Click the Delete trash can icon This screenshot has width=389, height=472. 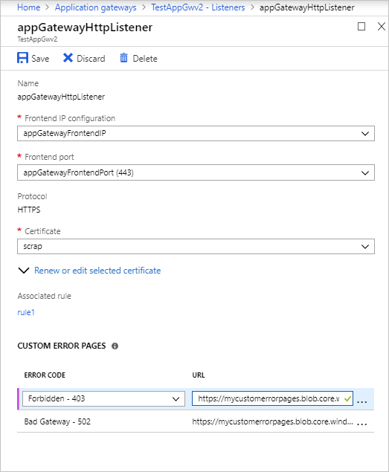click(124, 58)
